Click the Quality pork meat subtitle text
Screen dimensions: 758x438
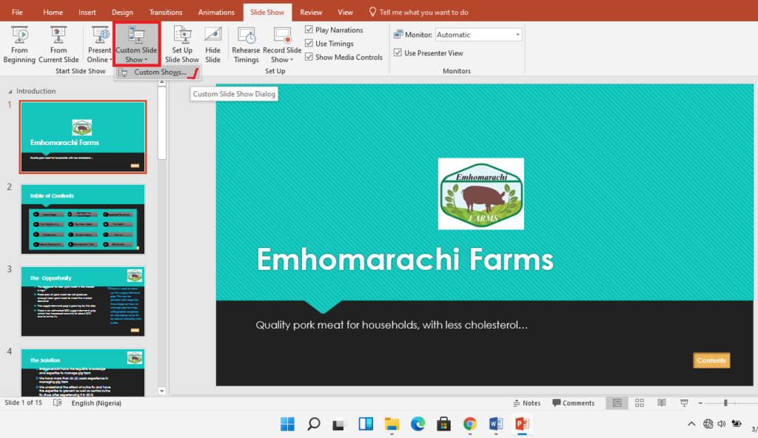click(x=392, y=325)
